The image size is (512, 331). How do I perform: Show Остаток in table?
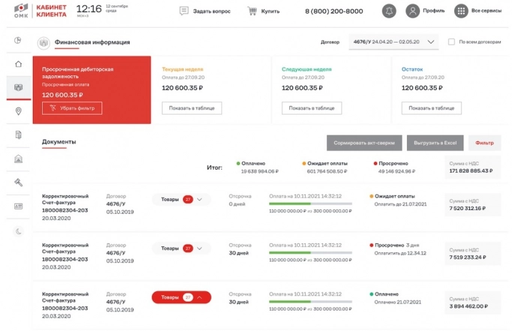[431, 108]
